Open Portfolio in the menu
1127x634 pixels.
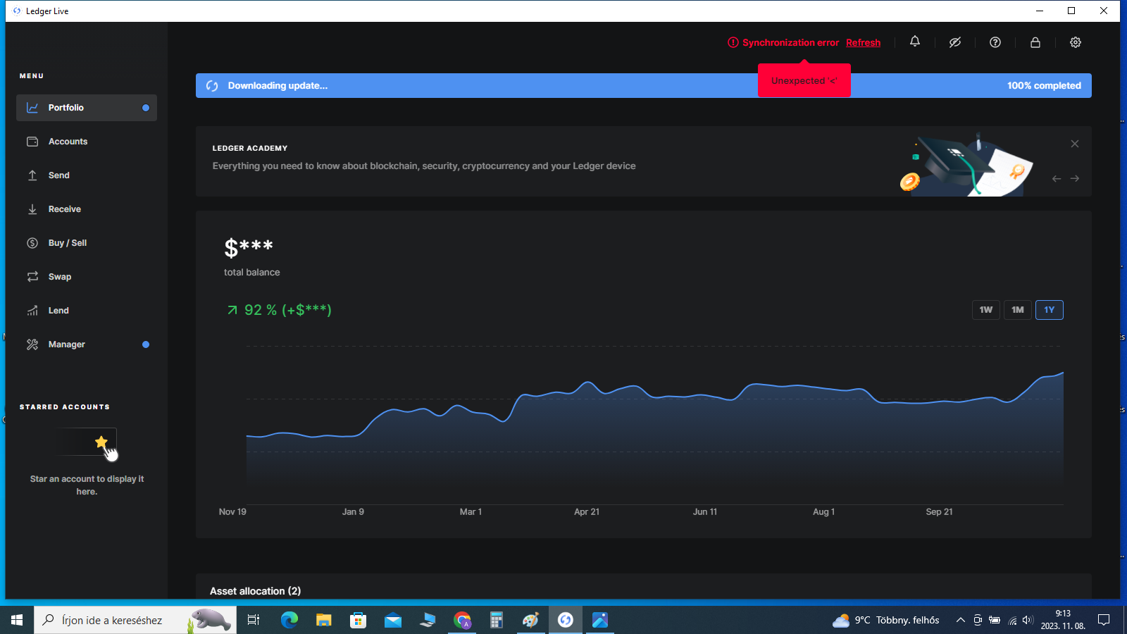(87, 108)
